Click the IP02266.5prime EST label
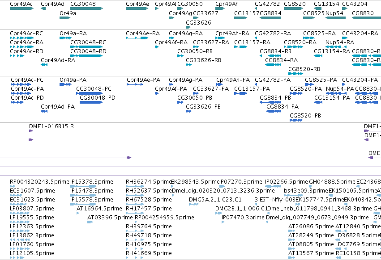Screen dimensions: 381x260 [286, 182]
